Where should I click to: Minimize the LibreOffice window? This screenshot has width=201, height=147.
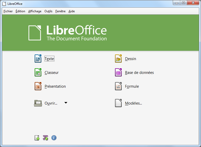click(x=177, y=3)
